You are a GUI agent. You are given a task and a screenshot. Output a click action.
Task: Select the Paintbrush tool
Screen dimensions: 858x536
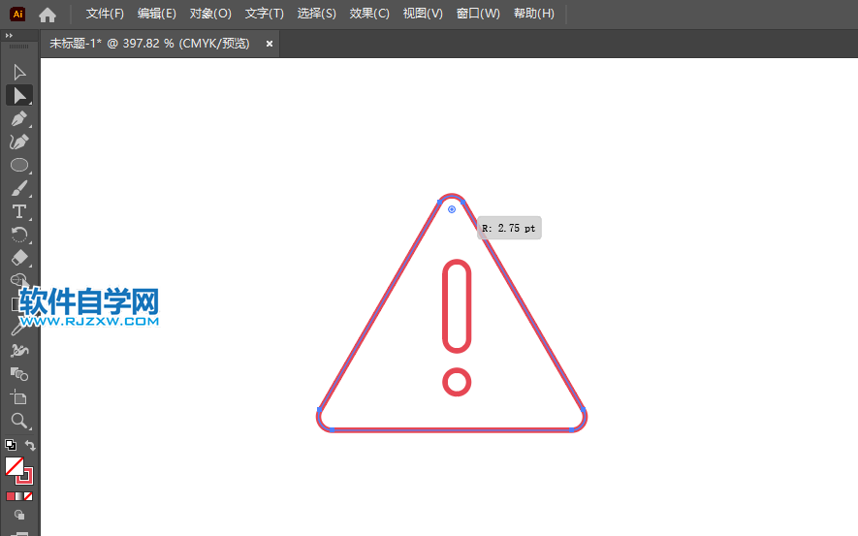pos(19,188)
